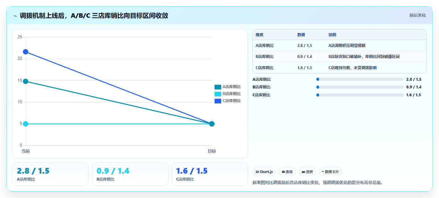Click the B店库销比 progress bar
Viewport: 439px width, 198px height.
coord(360,87)
